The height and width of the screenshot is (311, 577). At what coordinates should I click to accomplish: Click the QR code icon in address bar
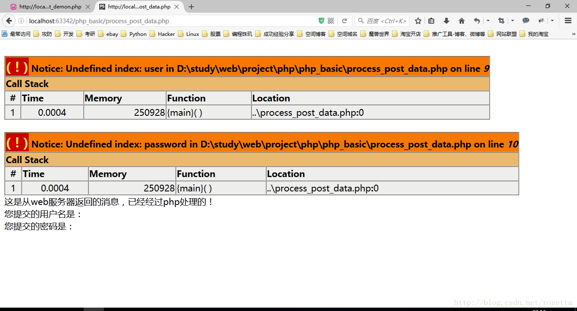[x=331, y=21]
